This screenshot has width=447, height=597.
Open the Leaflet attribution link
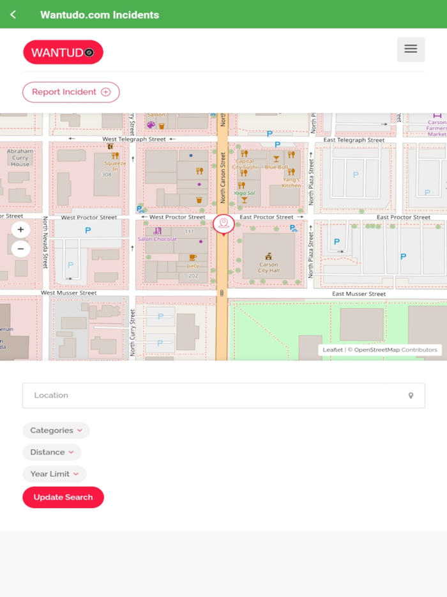click(x=333, y=350)
